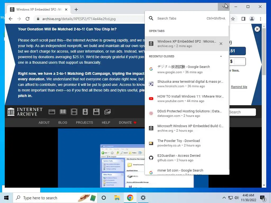The height and width of the screenshot is (203, 271).
Task: Open the Chrome three-dot menu
Action: pyautogui.click(x=260, y=19)
